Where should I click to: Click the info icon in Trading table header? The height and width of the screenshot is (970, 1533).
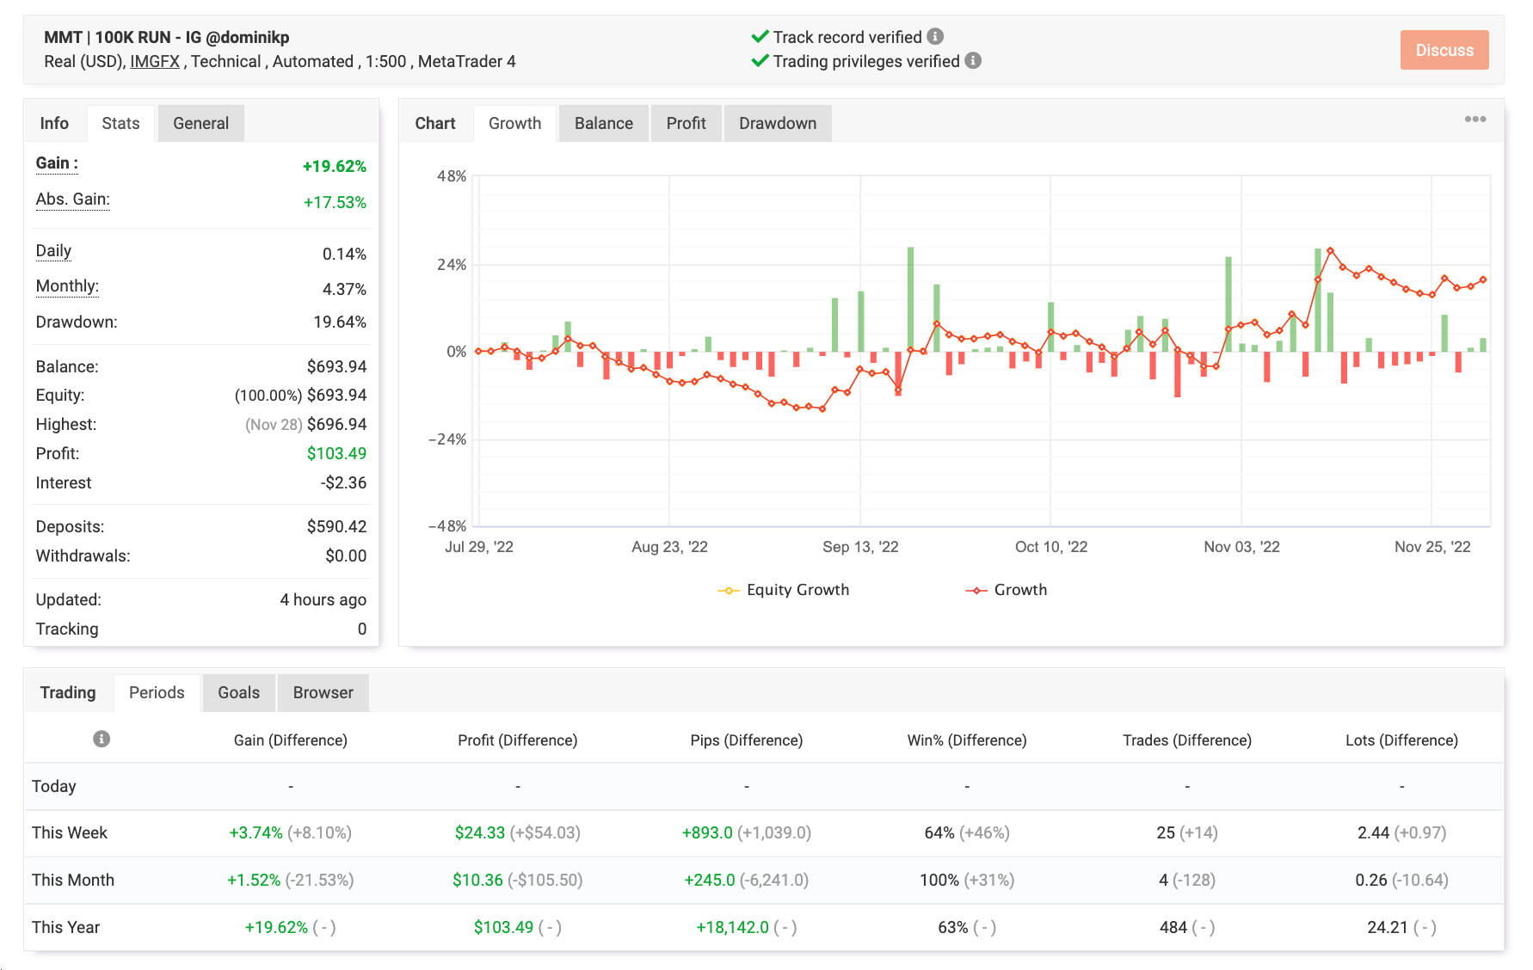pyautogui.click(x=102, y=739)
